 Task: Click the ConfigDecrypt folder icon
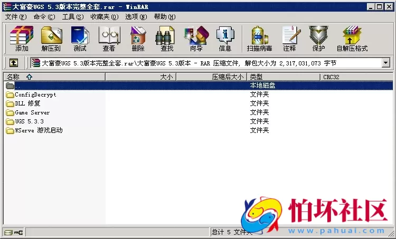(x=10, y=95)
